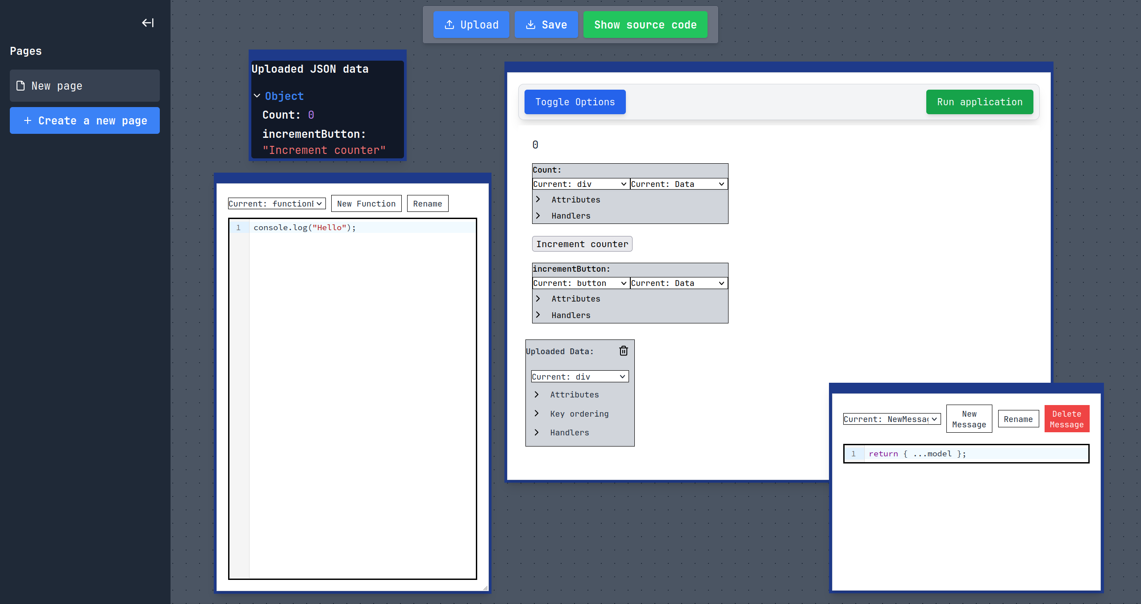Click Show source code
This screenshot has width=1141, height=604.
point(645,25)
